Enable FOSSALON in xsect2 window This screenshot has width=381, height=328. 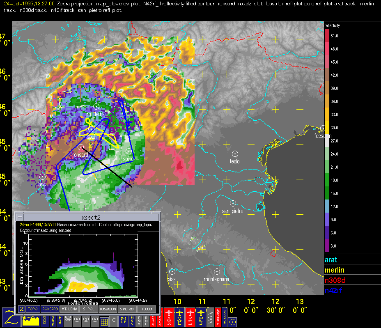coord(108,309)
